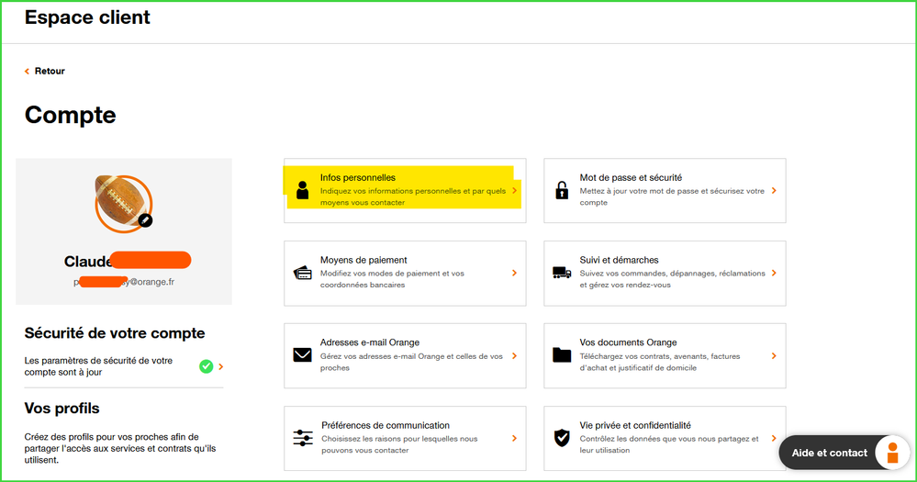Click the folder icon for Vos documents Orange

point(562,355)
